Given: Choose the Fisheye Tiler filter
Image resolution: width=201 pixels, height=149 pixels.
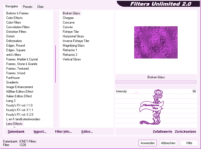Looking at the screenshot, I should pos(71,32).
